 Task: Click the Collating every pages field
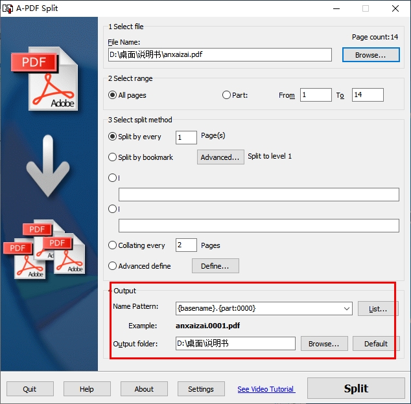click(x=186, y=245)
